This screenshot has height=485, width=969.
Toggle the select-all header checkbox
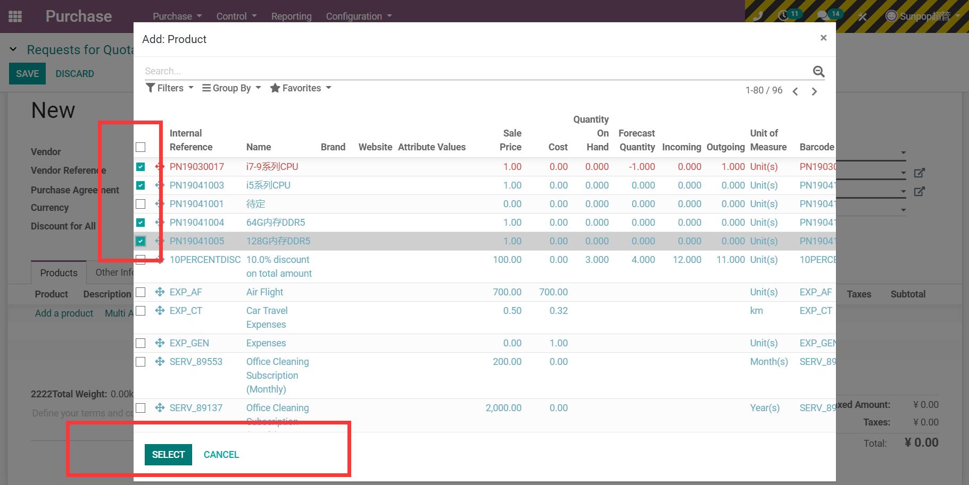click(140, 147)
